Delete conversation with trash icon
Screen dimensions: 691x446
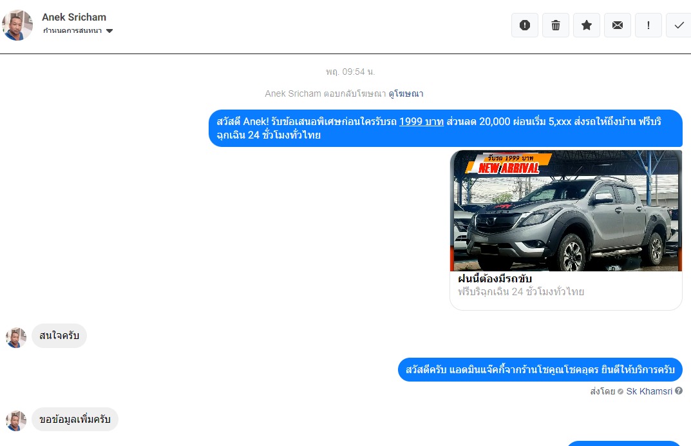click(x=555, y=25)
